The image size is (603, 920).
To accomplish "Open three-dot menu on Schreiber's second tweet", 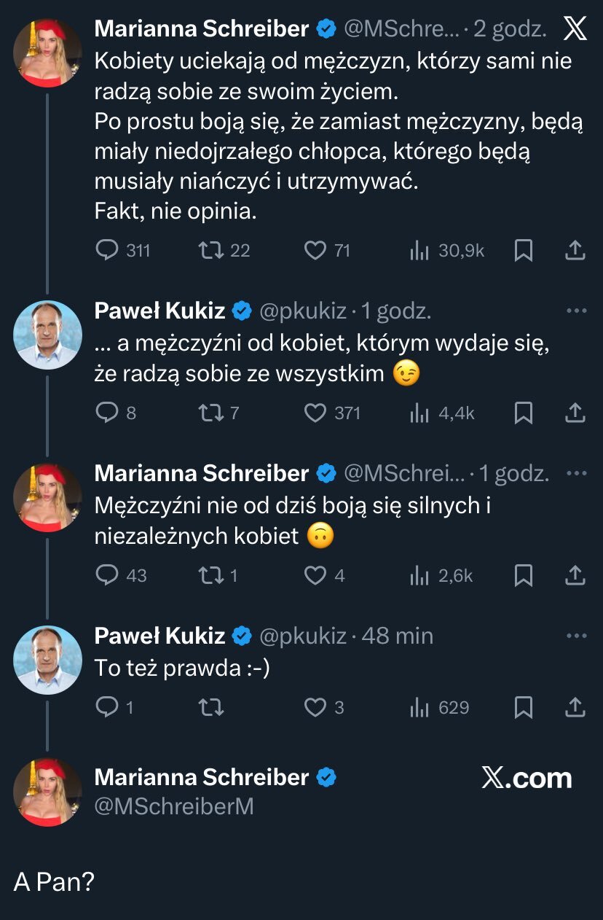I will (576, 473).
